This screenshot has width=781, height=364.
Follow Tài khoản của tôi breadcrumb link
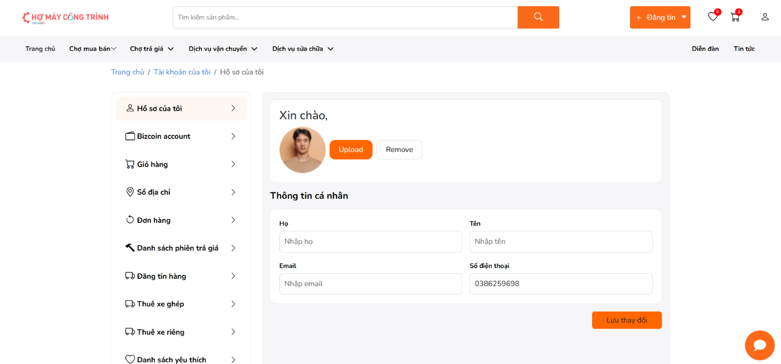[182, 72]
